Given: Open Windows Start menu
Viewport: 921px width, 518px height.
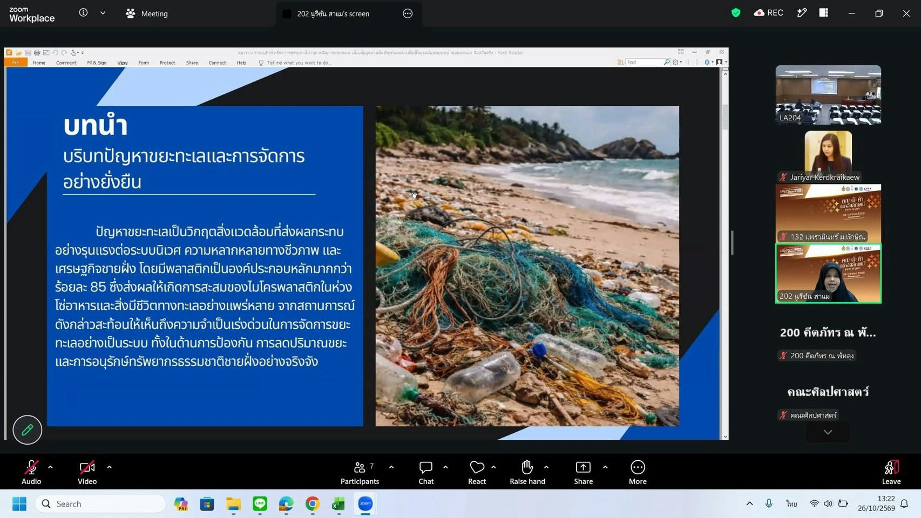Looking at the screenshot, I should pyautogui.click(x=19, y=504).
